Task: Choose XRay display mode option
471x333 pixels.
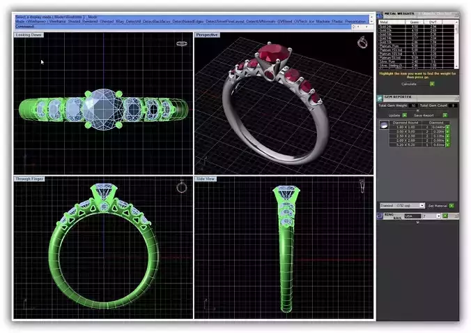Action: tap(120, 22)
